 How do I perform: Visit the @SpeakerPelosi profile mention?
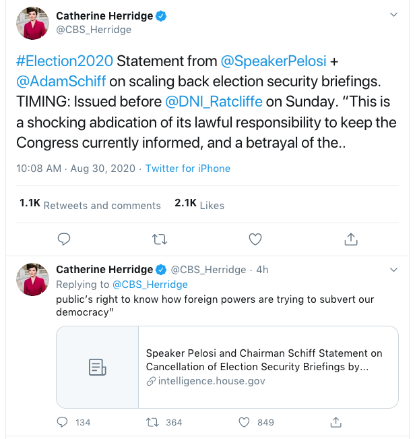coord(274,61)
